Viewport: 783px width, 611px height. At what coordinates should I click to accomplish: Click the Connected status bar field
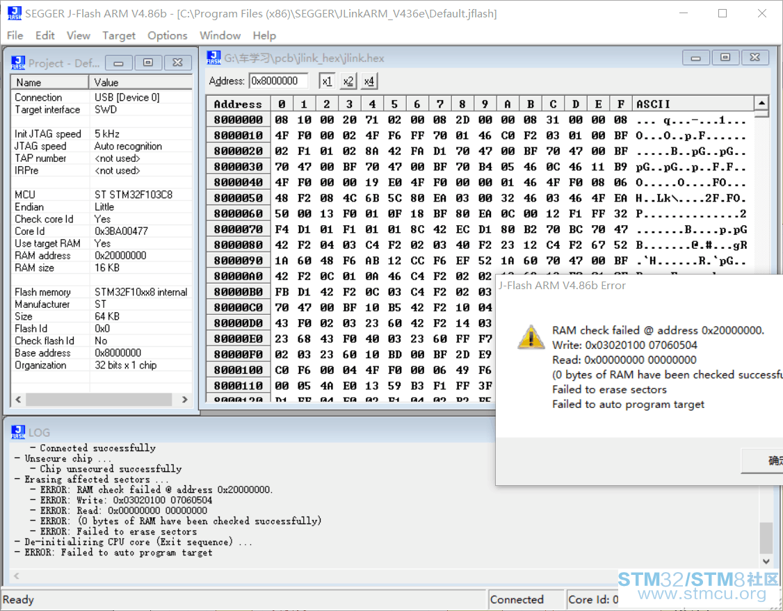click(x=526, y=599)
